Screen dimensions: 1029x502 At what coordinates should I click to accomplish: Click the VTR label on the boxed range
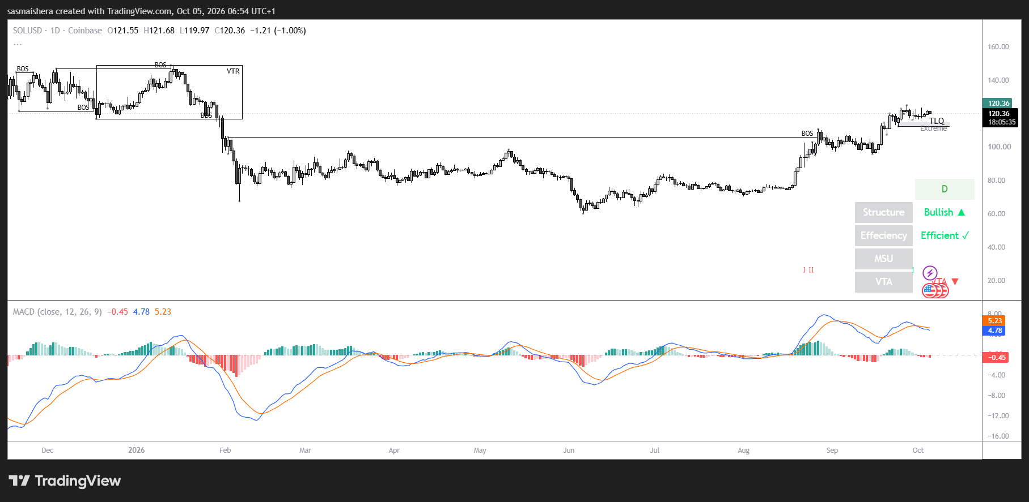(233, 71)
